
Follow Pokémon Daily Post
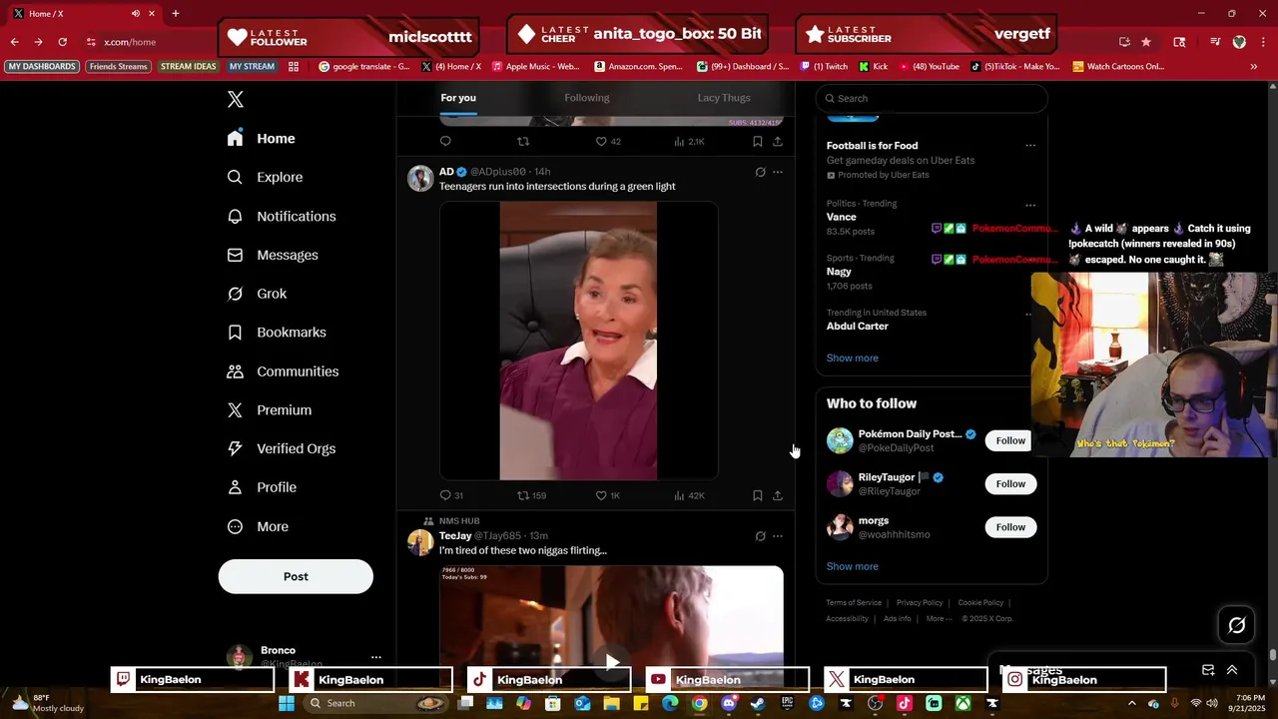click(x=1010, y=440)
